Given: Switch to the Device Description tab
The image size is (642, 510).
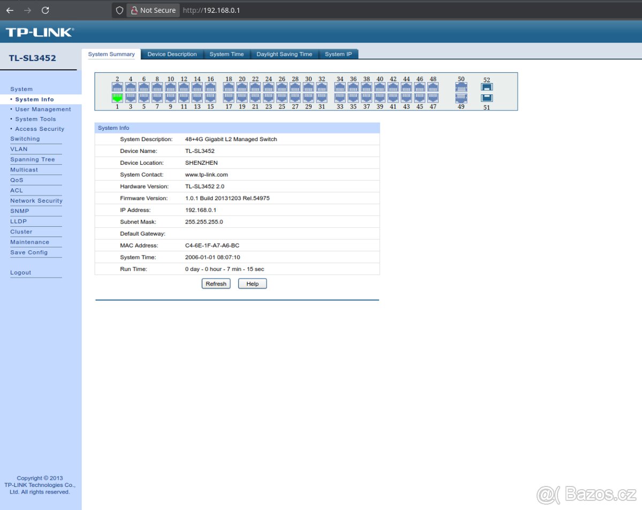Looking at the screenshot, I should [172, 53].
